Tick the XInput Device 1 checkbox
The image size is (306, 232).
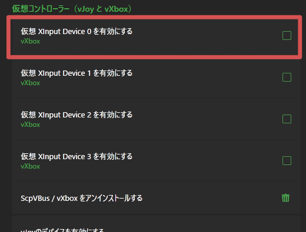[x=287, y=78]
